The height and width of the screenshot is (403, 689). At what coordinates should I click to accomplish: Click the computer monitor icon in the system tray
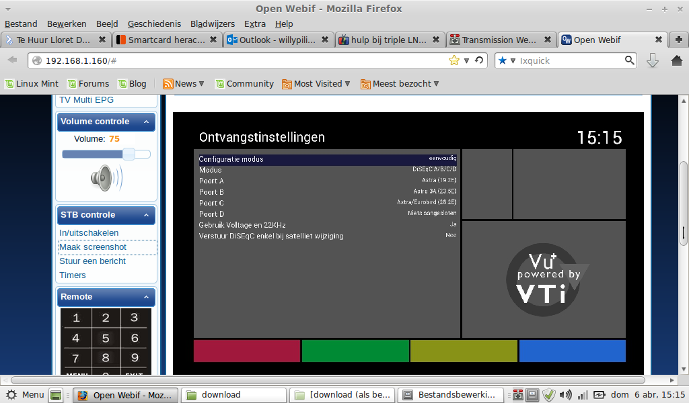pyautogui.click(x=532, y=395)
